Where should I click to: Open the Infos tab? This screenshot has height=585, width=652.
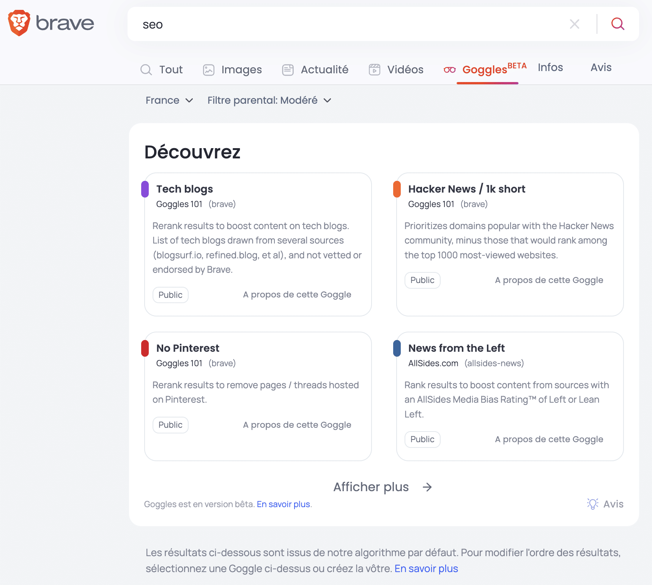click(550, 68)
